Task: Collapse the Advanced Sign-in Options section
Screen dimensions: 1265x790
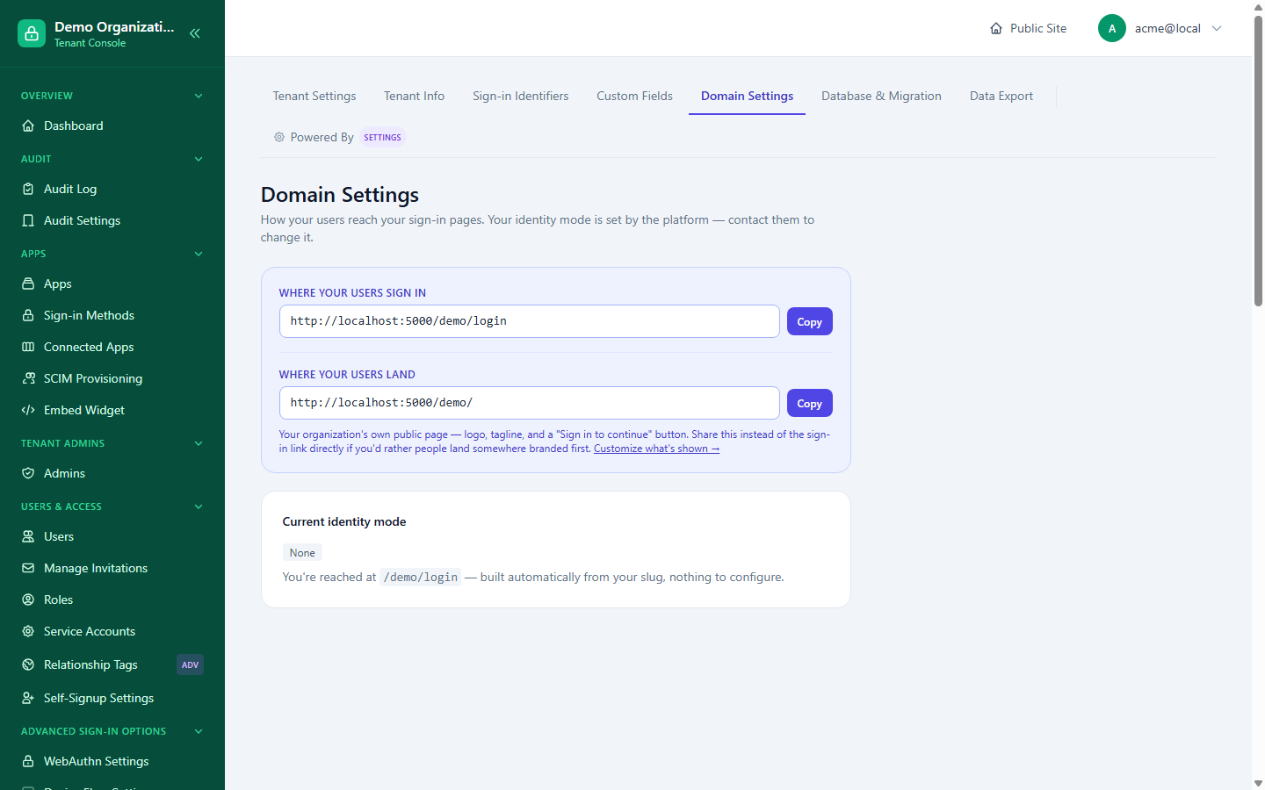Action: pyautogui.click(x=199, y=731)
